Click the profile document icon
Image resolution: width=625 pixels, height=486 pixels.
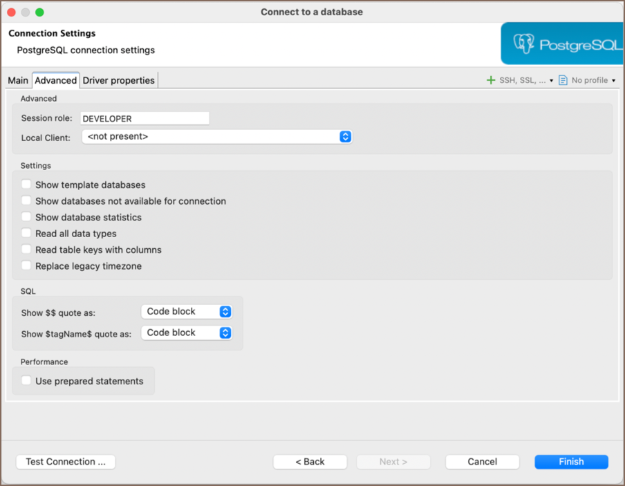click(563, 80)
